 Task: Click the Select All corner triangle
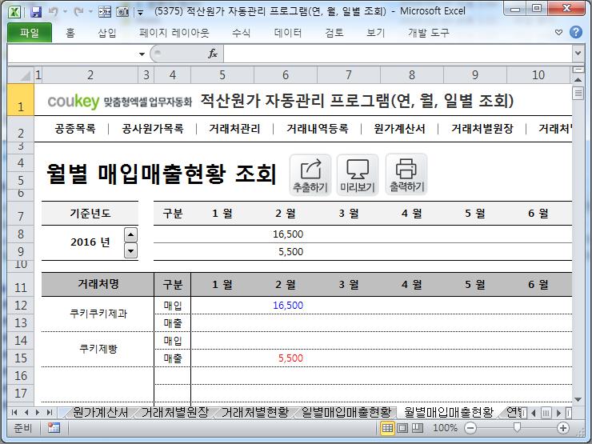point(21,75)
